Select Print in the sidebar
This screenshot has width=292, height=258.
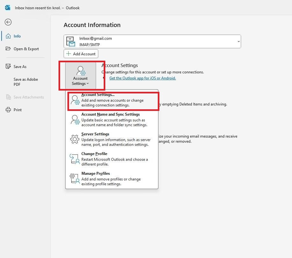[17, 110]
